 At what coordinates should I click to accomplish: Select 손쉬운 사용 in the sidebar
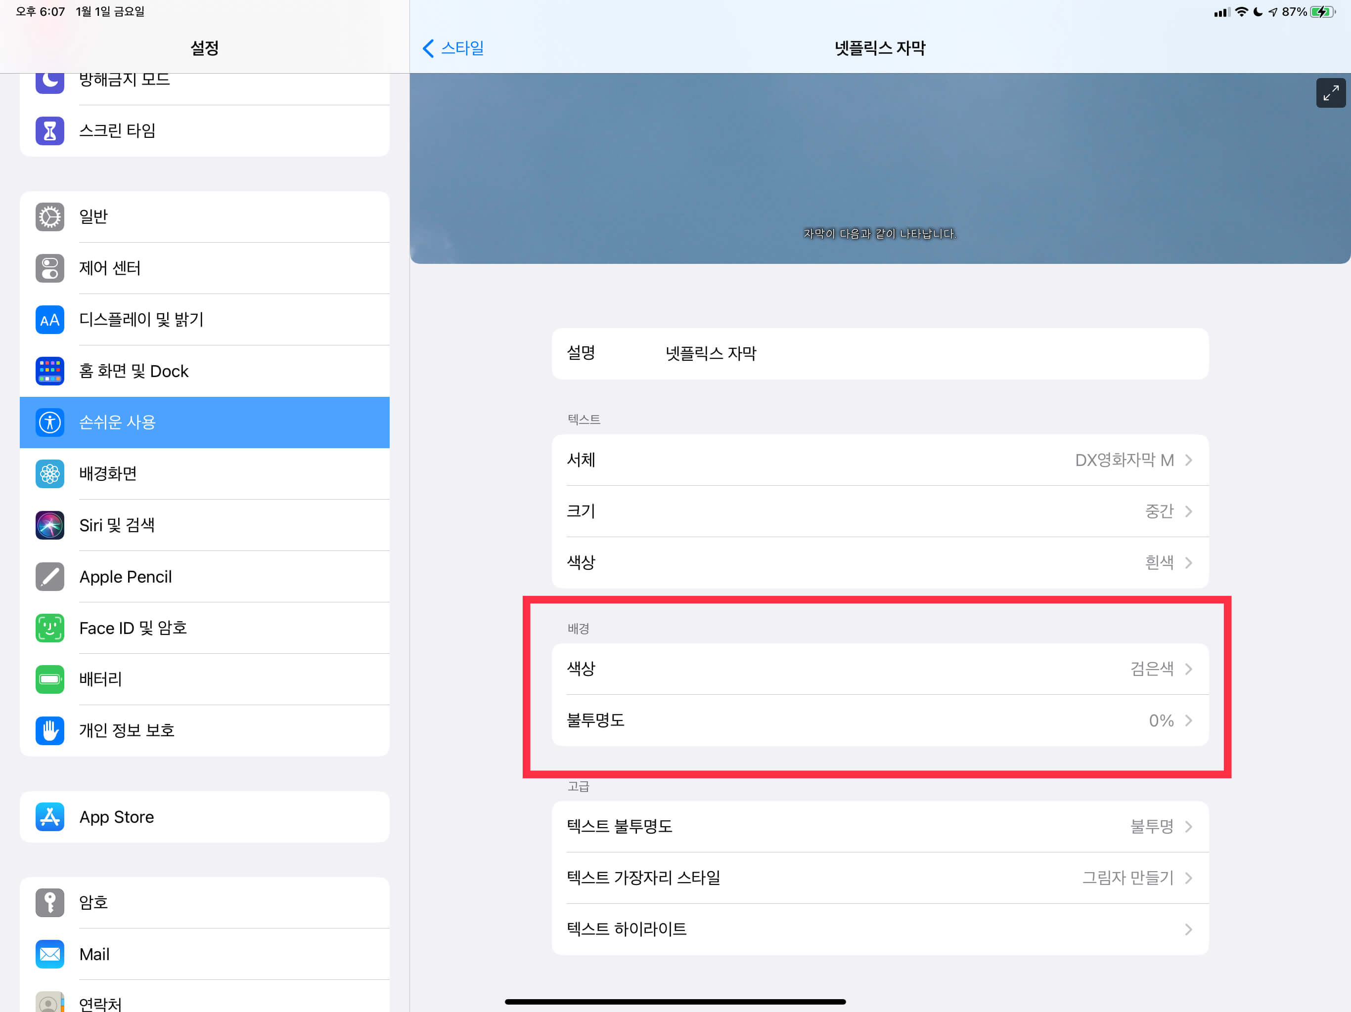(x=205, y=422)
